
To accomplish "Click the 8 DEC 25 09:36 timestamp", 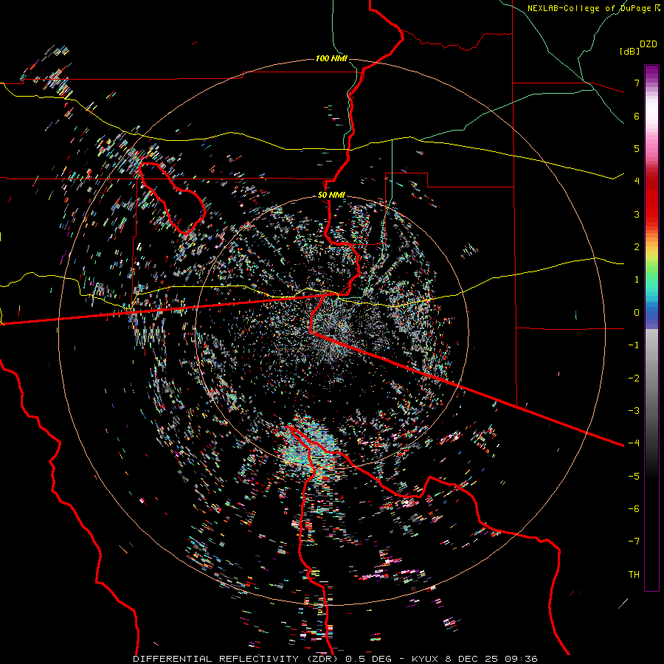I will tap(491, 659).
